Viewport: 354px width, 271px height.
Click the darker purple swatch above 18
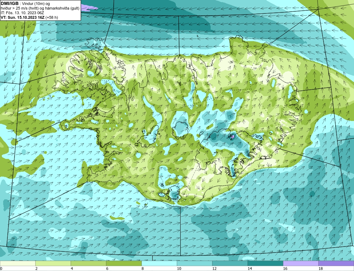click(336, 264)
